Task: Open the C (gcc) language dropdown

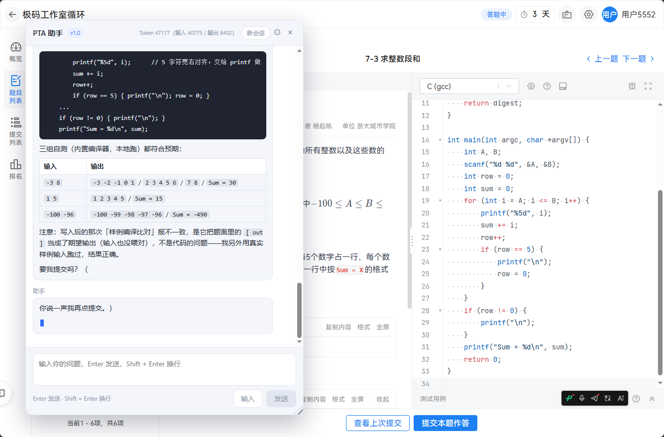Action: coord(469,86)
